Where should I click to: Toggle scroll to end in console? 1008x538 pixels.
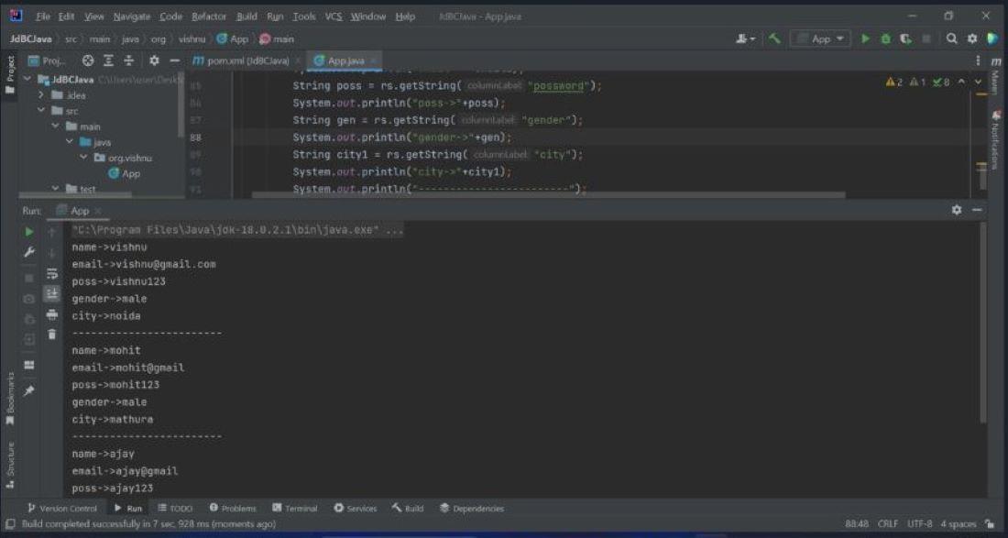tap(52, 294)
